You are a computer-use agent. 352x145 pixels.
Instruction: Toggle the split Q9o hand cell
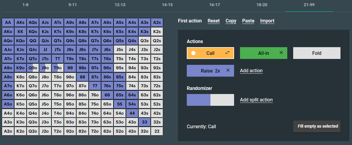(33, 68)
